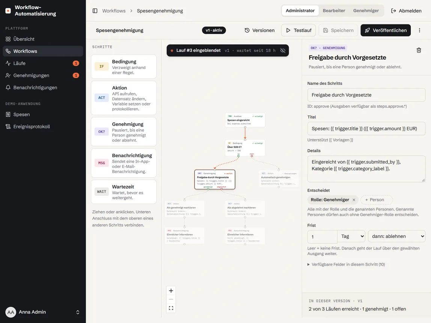Viewport: 431px width, 323px height.
Task: Switch to Administrator role
Action: [300, 11]
